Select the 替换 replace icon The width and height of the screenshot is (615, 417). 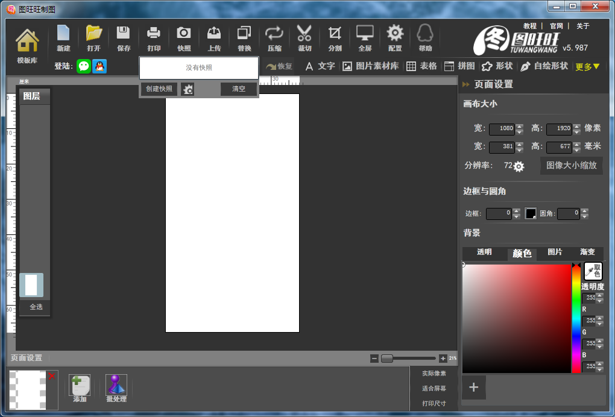244,39
